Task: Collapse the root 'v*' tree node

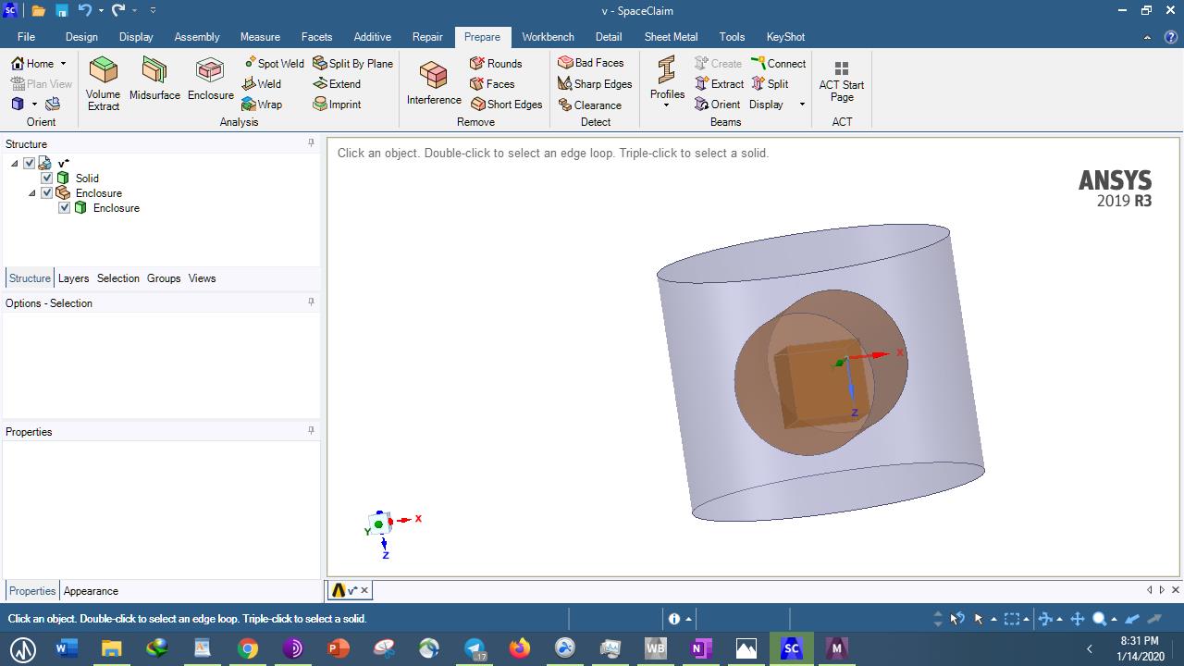Action: click(x=15, y=164)
